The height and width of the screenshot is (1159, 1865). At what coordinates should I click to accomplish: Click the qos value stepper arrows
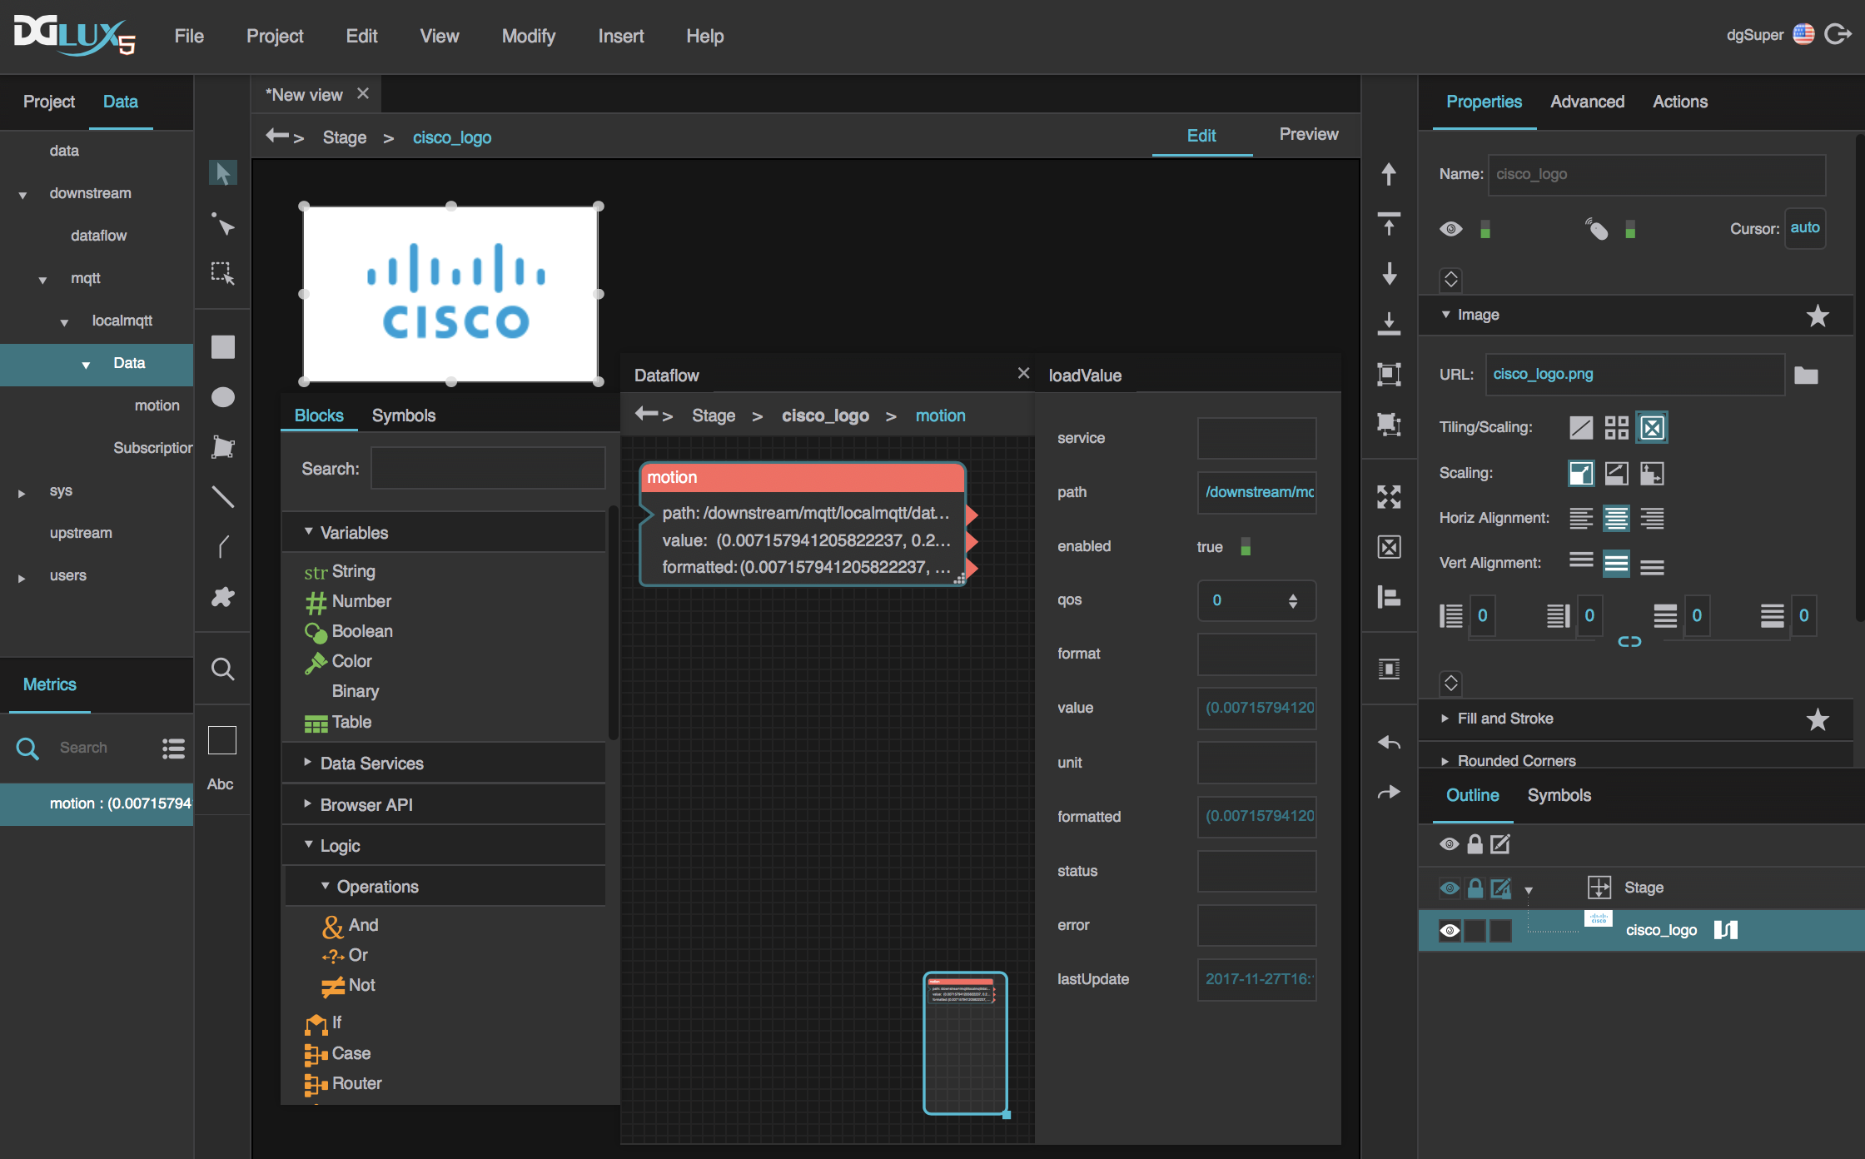pos(1292,601)
